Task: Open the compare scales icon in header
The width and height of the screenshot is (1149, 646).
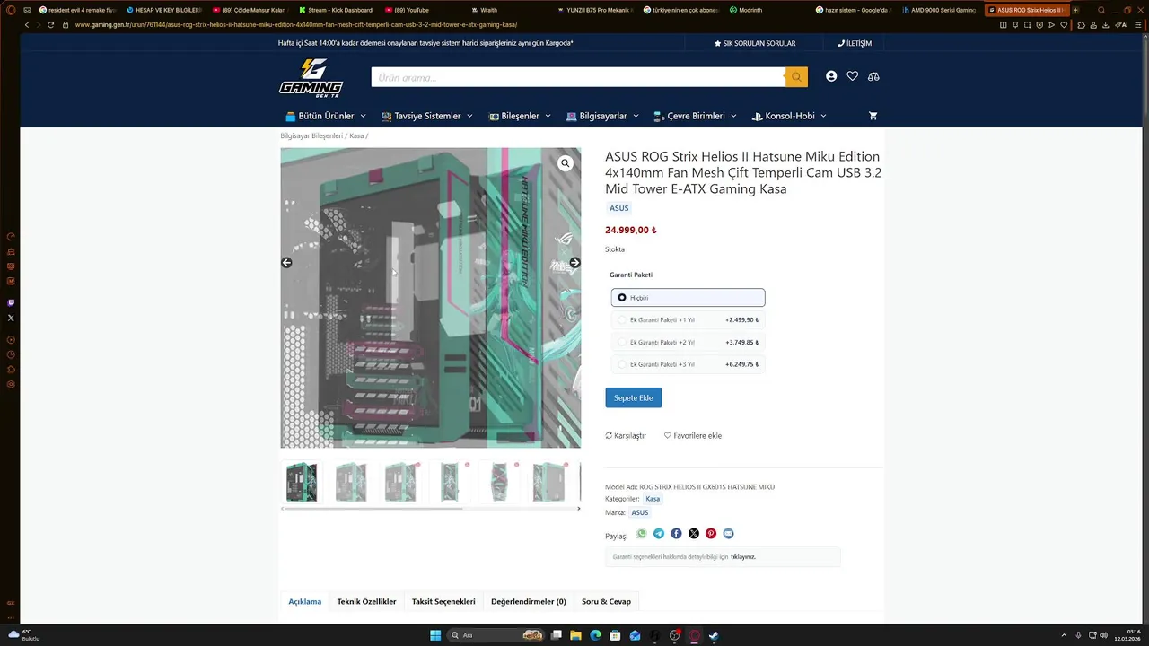Action: point(873,76)
